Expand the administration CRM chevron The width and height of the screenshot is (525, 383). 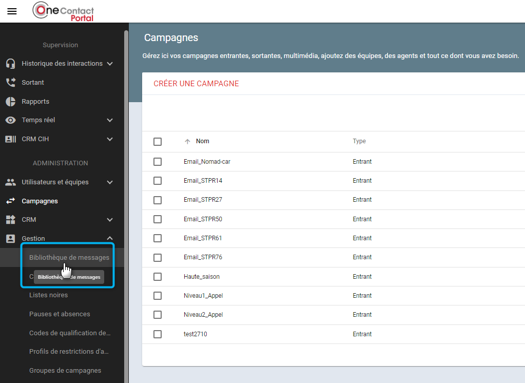[110, 220]
